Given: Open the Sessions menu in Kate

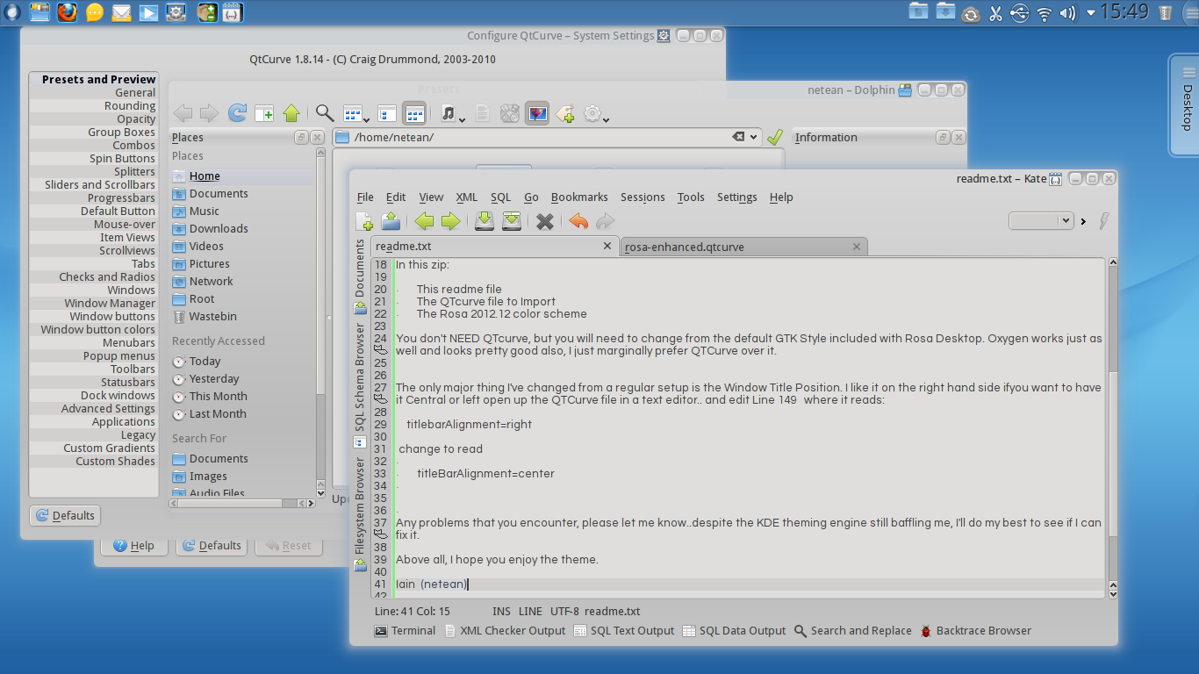Looking at the screenshot, I should click(643, 197).
